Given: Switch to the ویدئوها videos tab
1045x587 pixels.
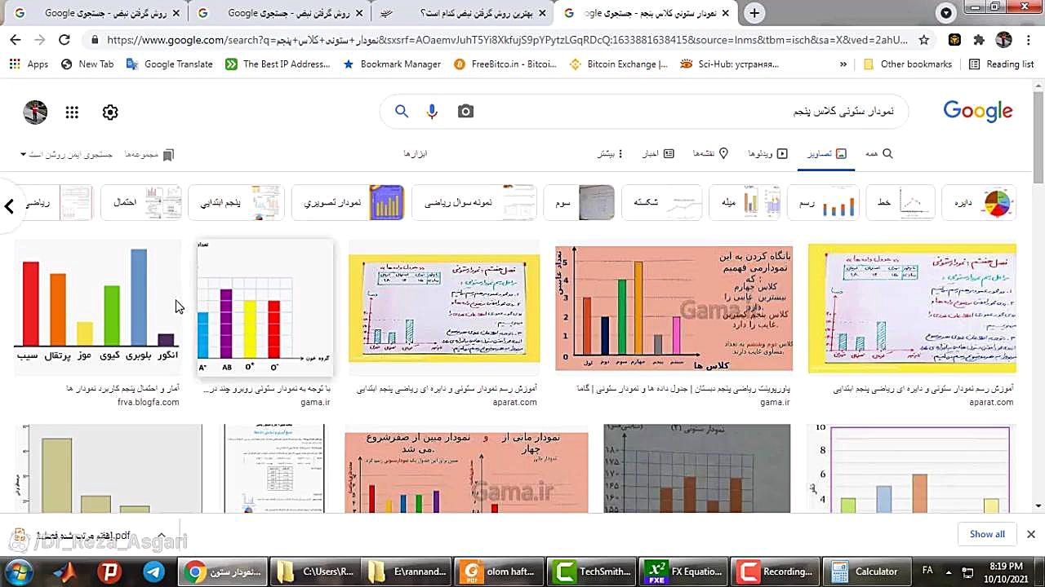Looking at the screenshot, I should (x=767, y=153).
